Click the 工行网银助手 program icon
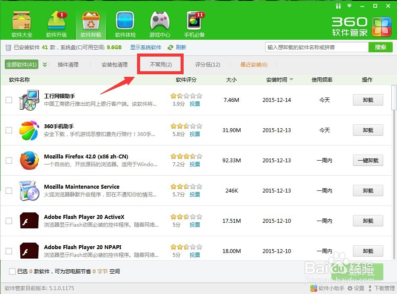397x294 pixels. click(29, 100)
